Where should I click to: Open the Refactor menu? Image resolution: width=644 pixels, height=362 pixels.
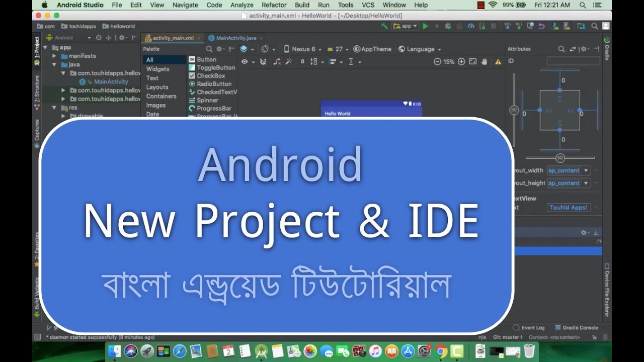[x=274, y=5]
